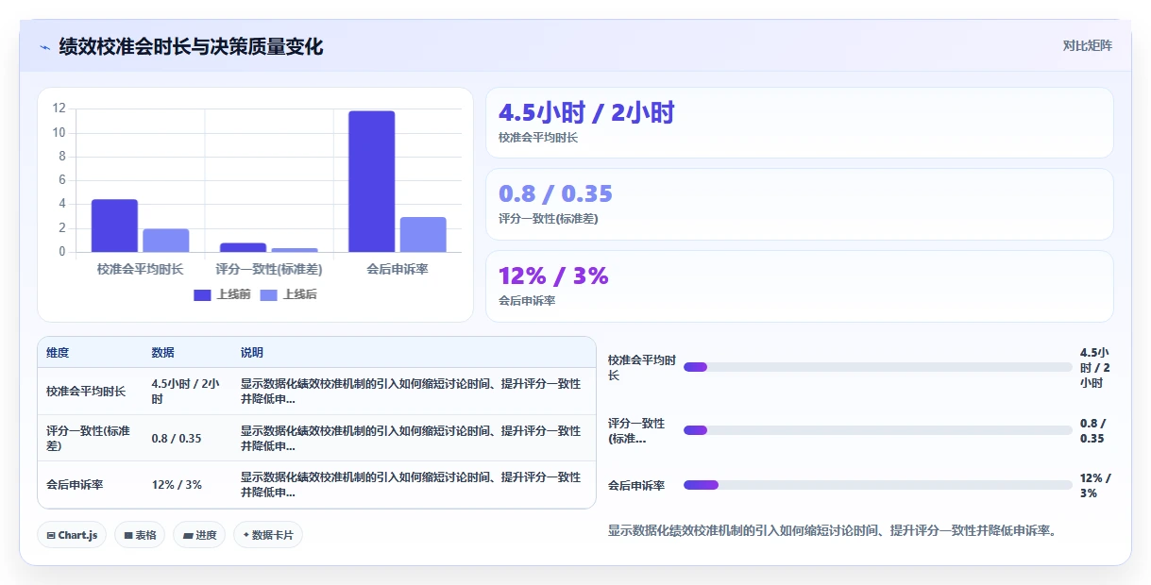
Task: Click the 评分一致性 progress bar
Action: pos(877,430)
